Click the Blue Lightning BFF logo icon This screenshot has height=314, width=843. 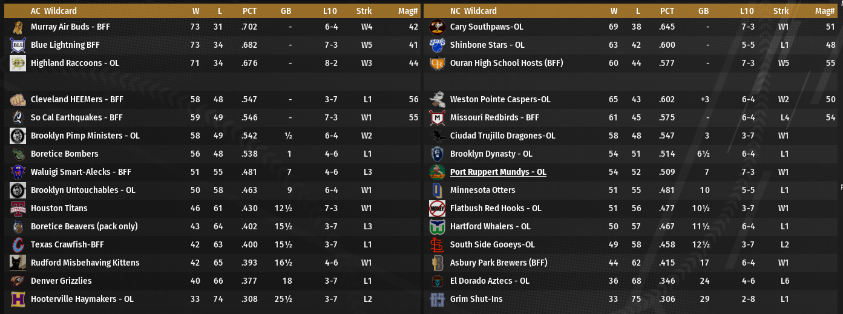pos(18,45)
